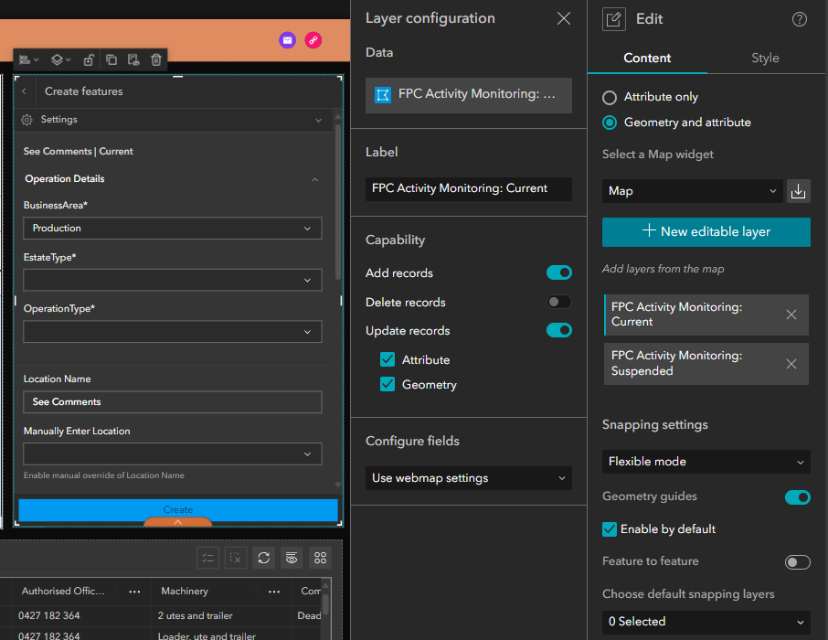Click the Create features form vertical scrollbar
The image size is (828, 640).
(338, 201)
